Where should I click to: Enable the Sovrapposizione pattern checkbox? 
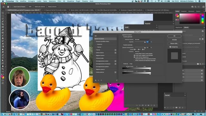[x=95, y=67]
